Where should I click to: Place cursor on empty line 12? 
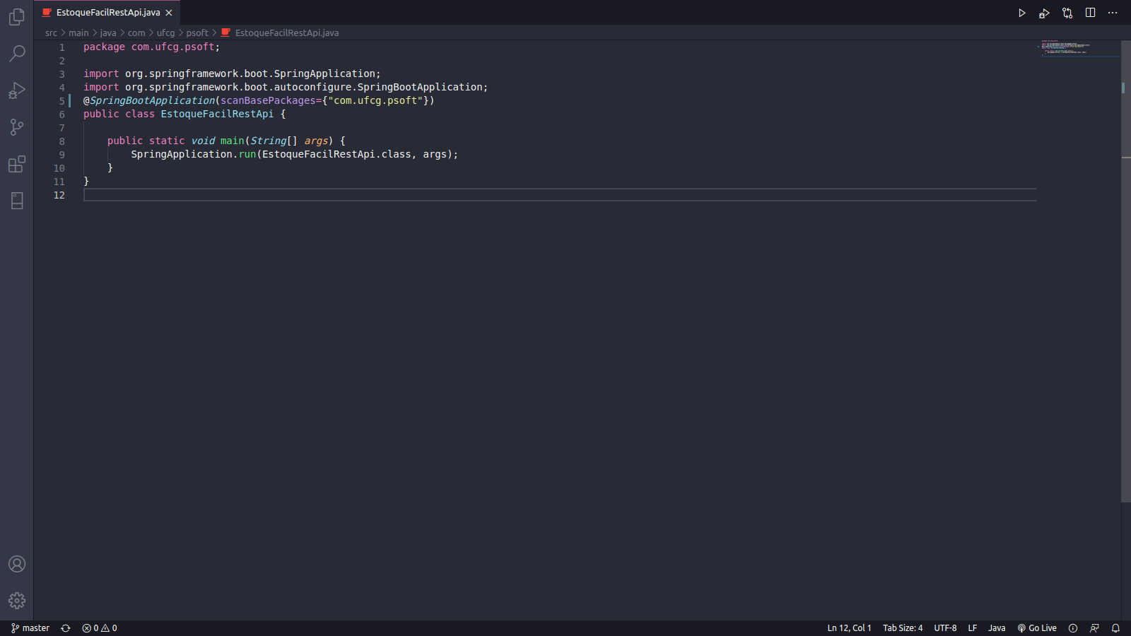pyautogui.click(x=559, y=195)
